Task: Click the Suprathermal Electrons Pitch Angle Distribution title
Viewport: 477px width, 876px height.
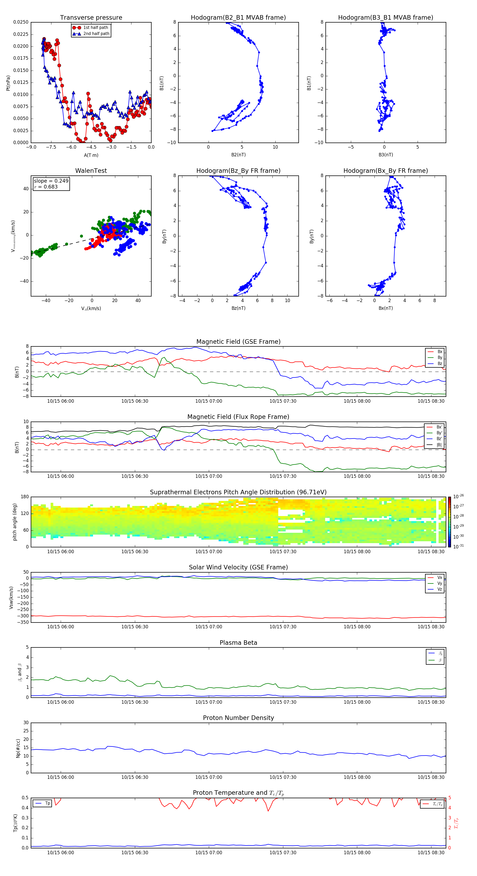Action: click(238, 492)
